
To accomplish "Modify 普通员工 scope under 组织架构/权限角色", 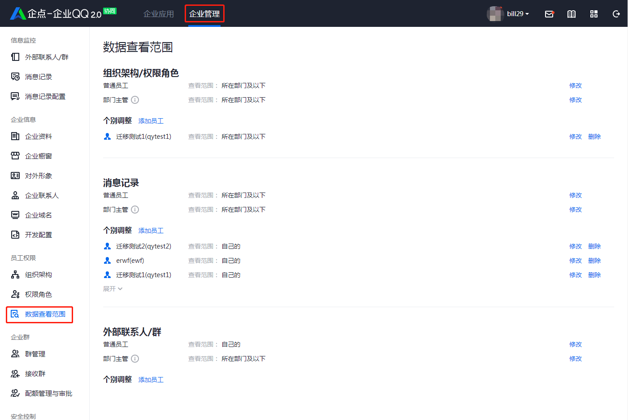I will coord(576,86).
